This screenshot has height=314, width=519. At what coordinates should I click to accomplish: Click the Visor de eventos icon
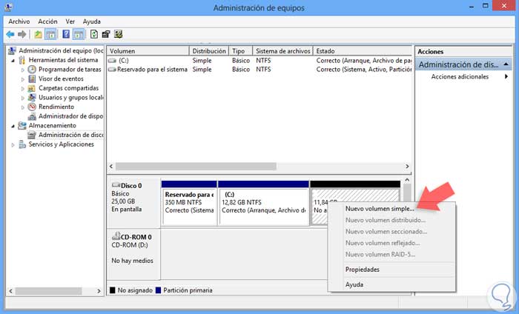point(32,78)
